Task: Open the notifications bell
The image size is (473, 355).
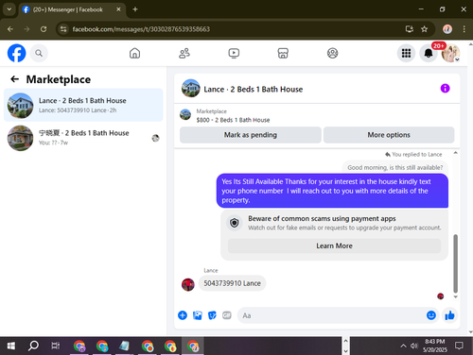Action: pyautogui.click(x=429, y=53)
